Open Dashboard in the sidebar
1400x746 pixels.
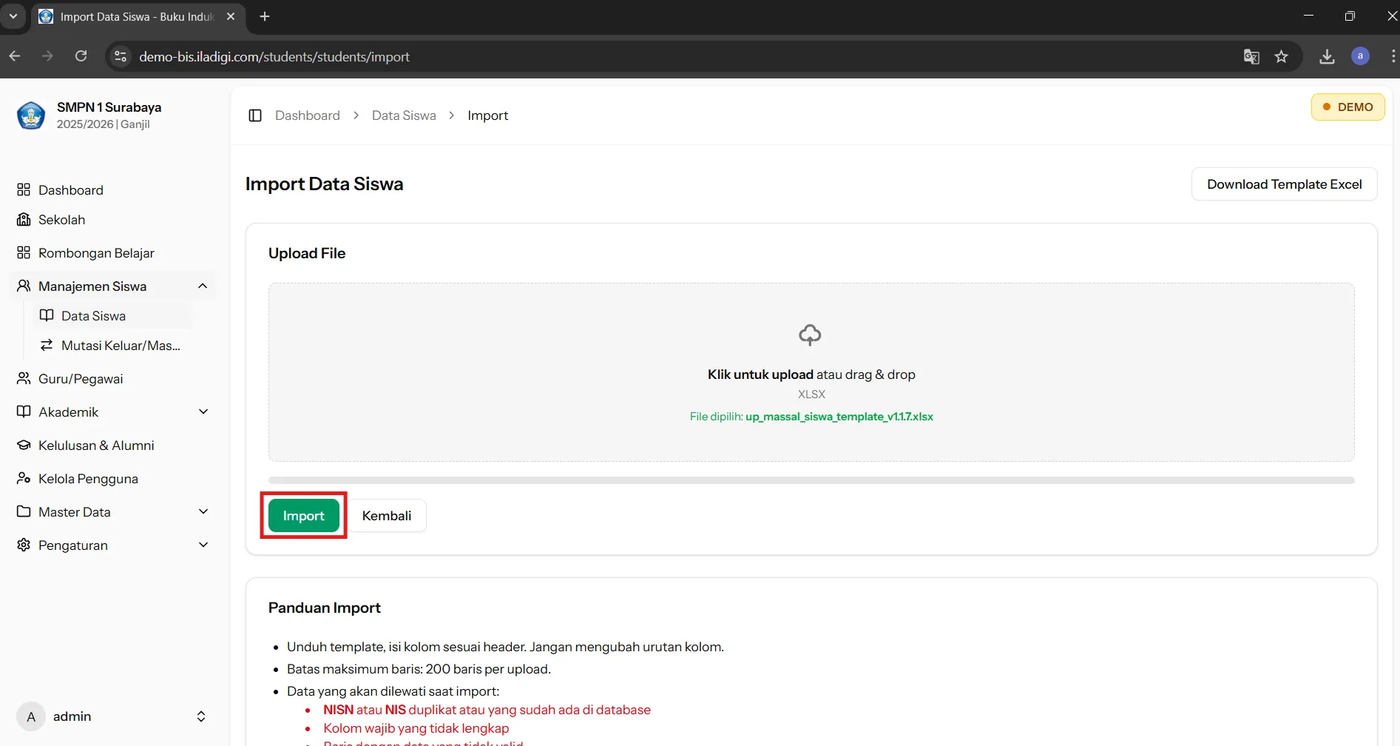112,190
